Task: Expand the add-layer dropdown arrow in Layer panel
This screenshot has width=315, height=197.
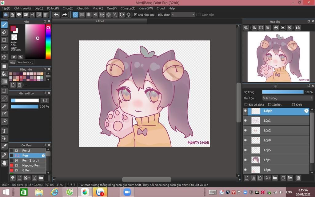Action: (269, 178)
